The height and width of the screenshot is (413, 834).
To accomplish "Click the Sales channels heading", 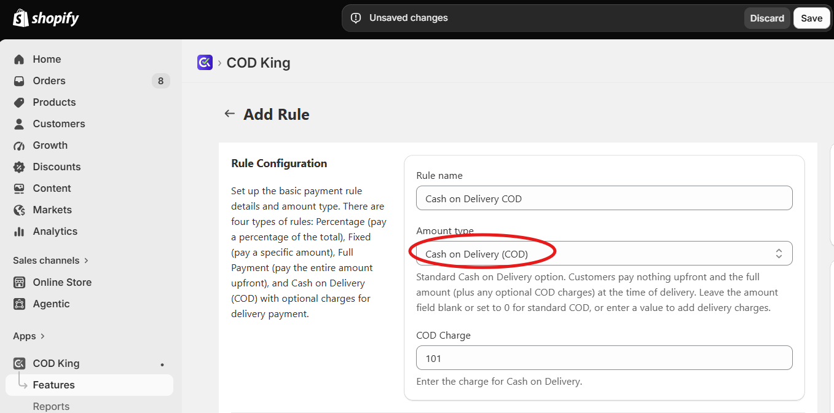I will 46,261.
